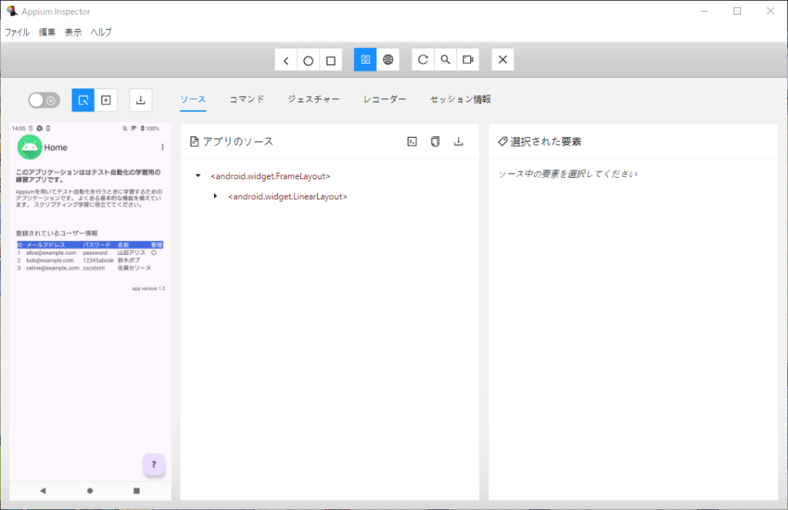Download the device screenshot
The width and height of the screenshot is (788, 510).
point(141,100)
